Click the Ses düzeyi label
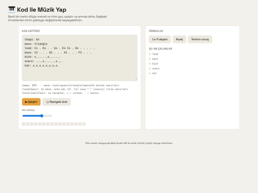 28,110
